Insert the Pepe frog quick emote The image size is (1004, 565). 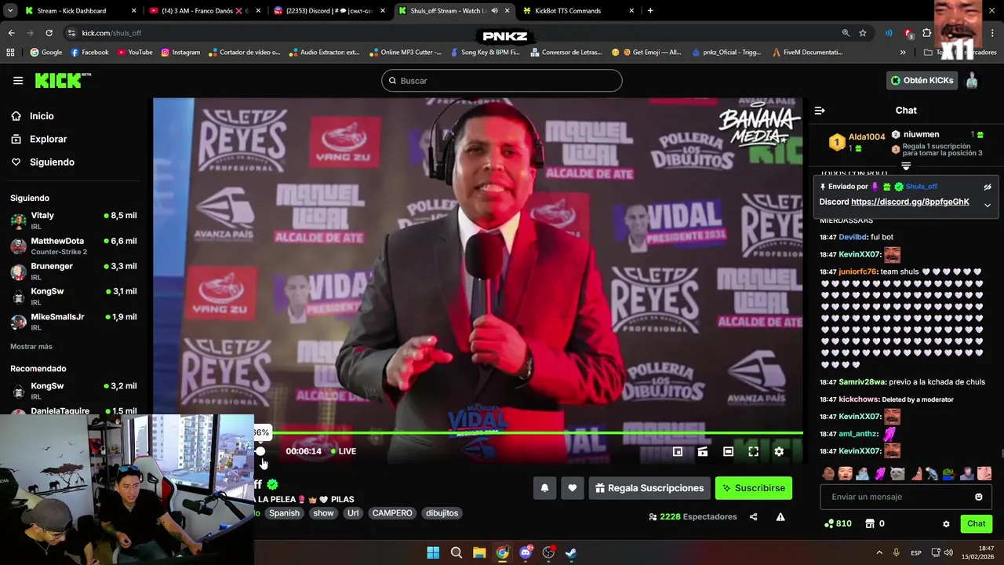point(949,473)
